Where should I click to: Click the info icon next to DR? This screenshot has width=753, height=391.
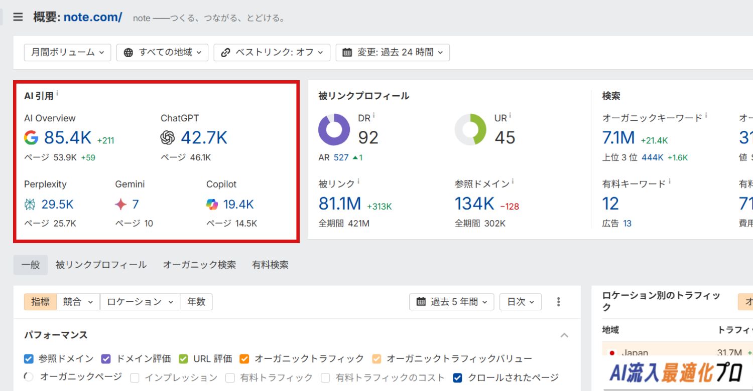(374, 115)
